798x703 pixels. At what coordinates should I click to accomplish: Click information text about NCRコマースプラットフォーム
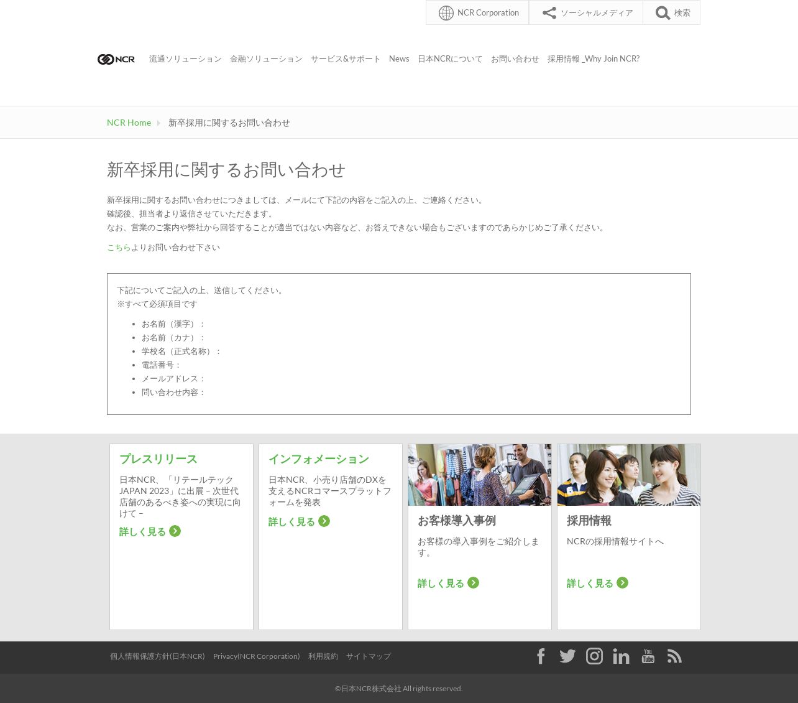(x=330, y=491)
